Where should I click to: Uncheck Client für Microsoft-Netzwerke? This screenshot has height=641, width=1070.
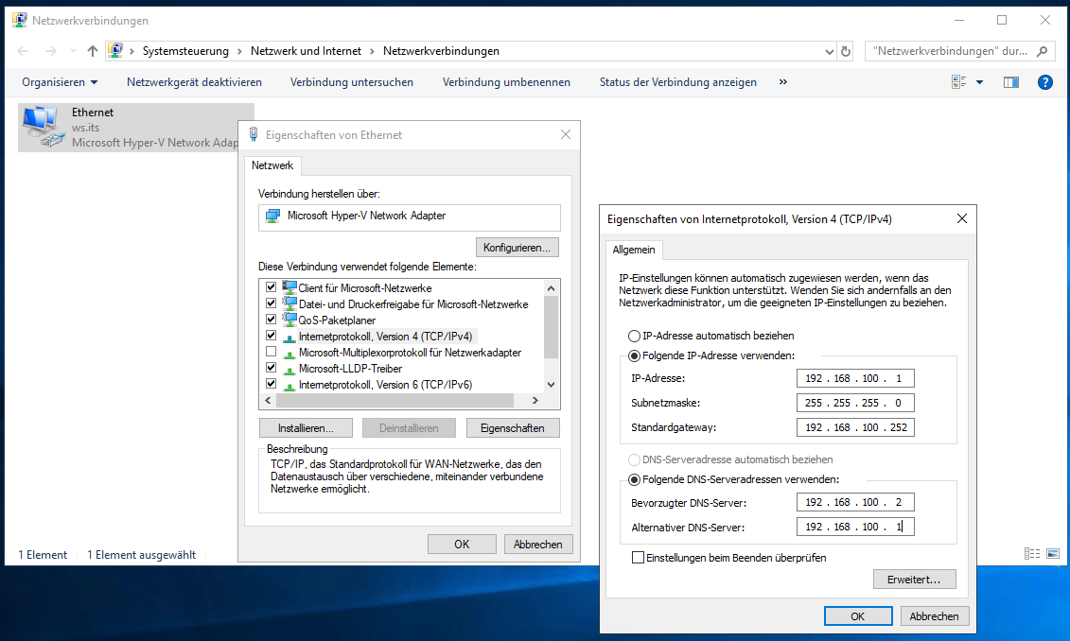[271, 287]
